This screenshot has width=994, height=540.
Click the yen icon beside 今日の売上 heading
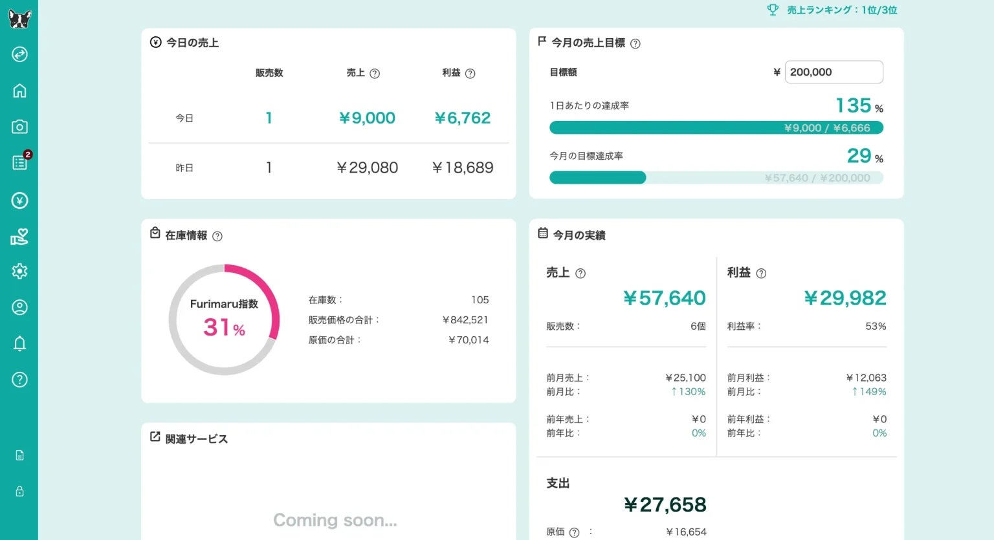(x=155, y=42)
